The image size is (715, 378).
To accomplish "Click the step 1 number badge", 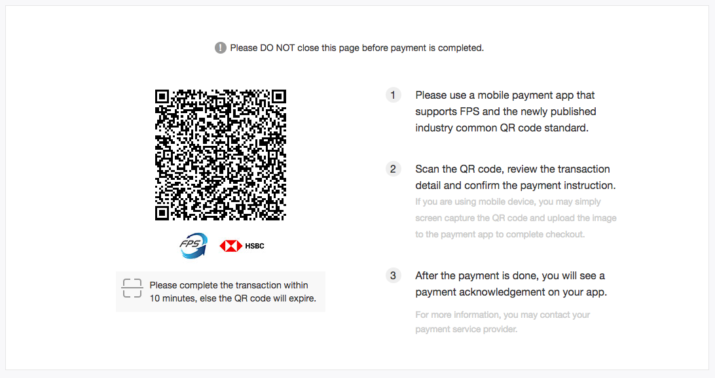I will click(393, 95).
